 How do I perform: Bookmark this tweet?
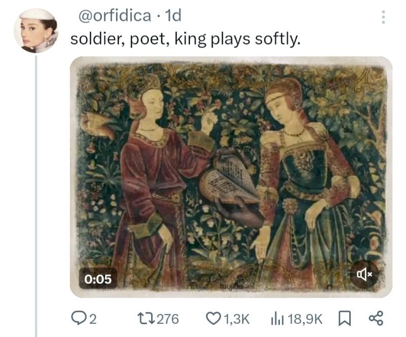345,319
